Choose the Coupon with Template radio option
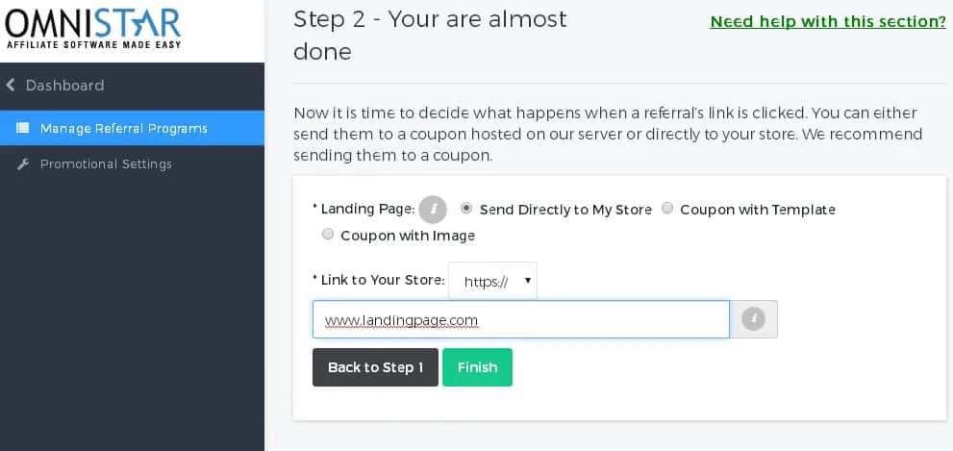This screenshot has height=451, width=953. pyautogui.click(x=667, y=209)
